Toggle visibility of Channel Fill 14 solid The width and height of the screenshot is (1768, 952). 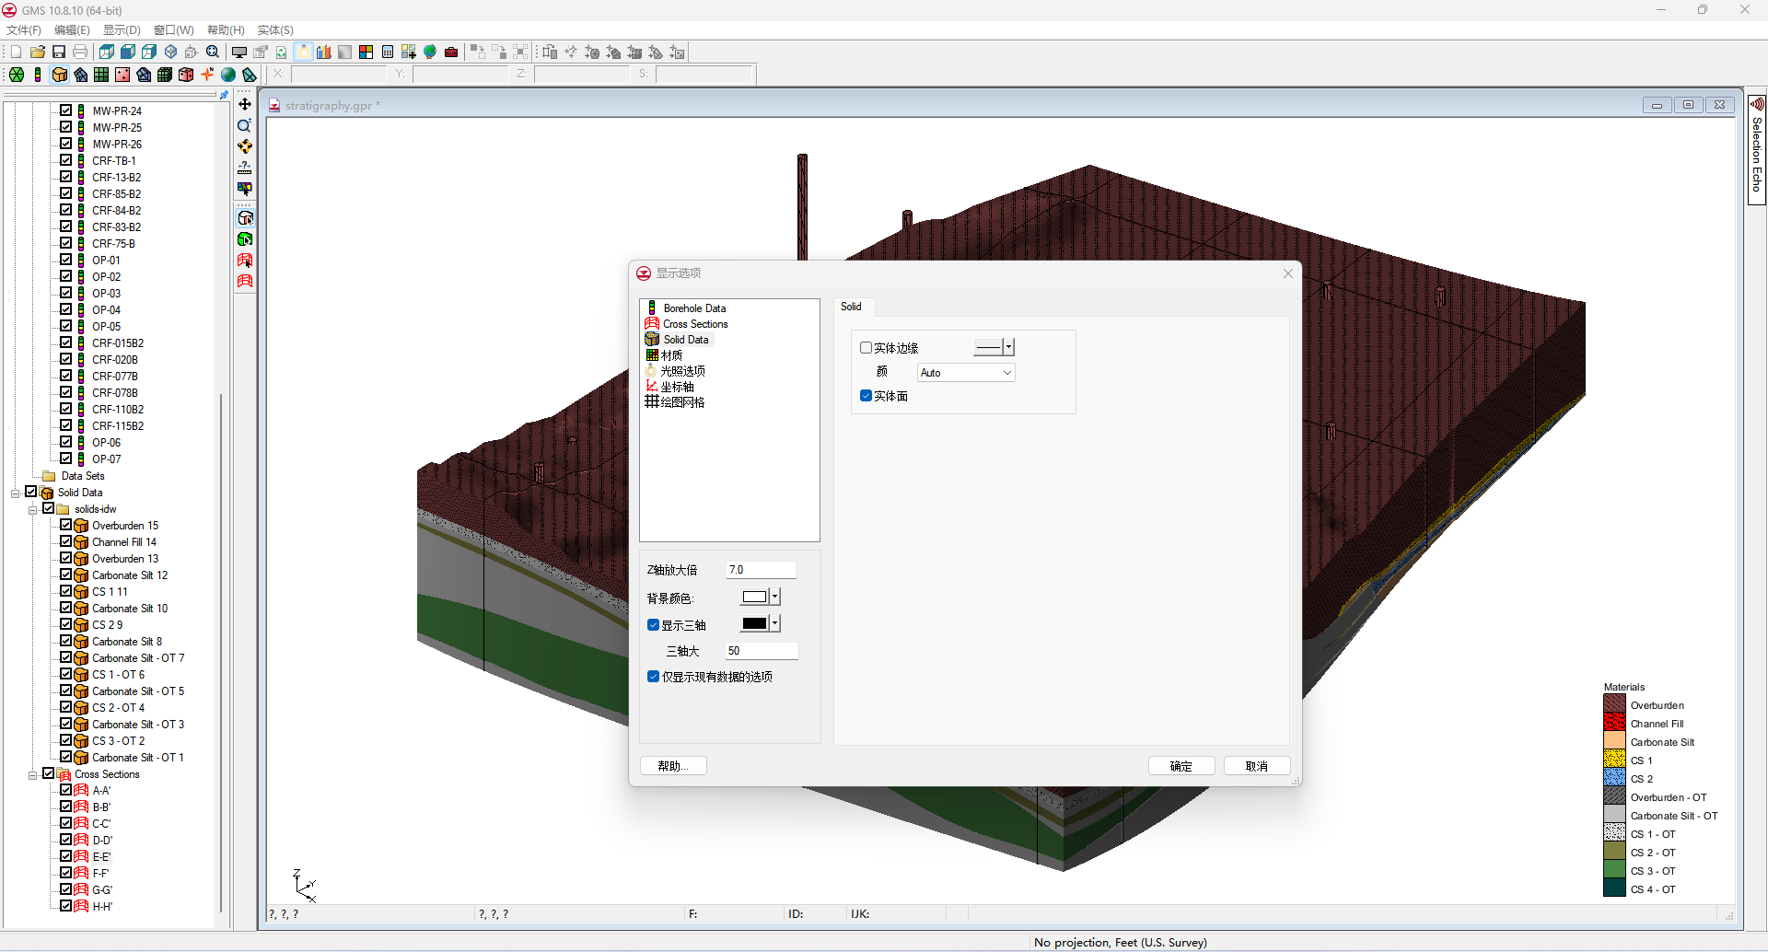click(x=66, y=542)
